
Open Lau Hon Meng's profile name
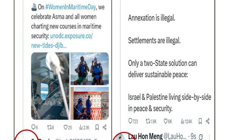click(145, 137)
